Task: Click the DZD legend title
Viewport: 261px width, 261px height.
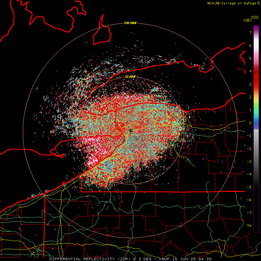Action: (255, 17)
